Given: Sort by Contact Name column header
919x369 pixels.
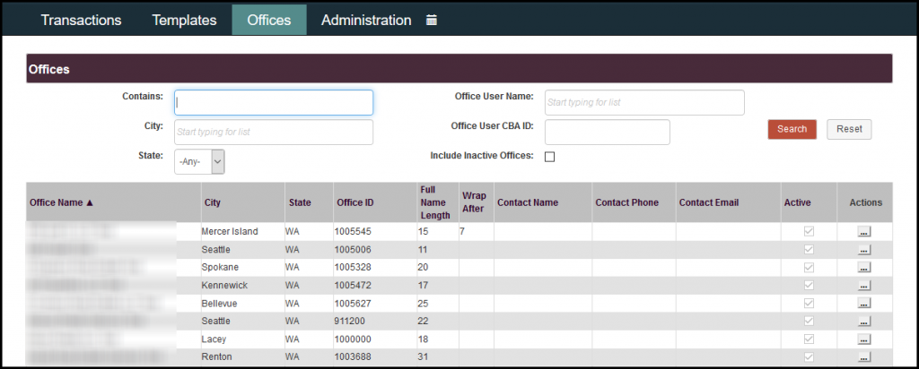Looking at the screenshot, I should [x=528, y=202].
